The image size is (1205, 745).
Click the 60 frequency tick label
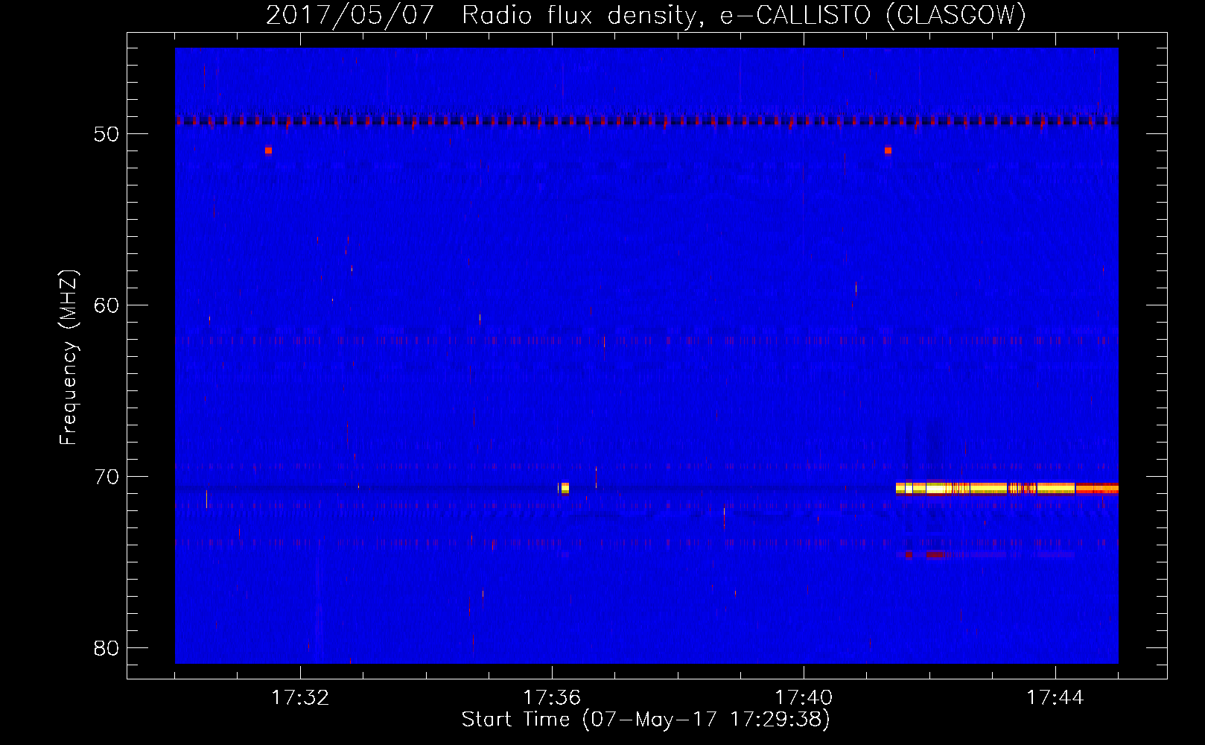point(106,305)
